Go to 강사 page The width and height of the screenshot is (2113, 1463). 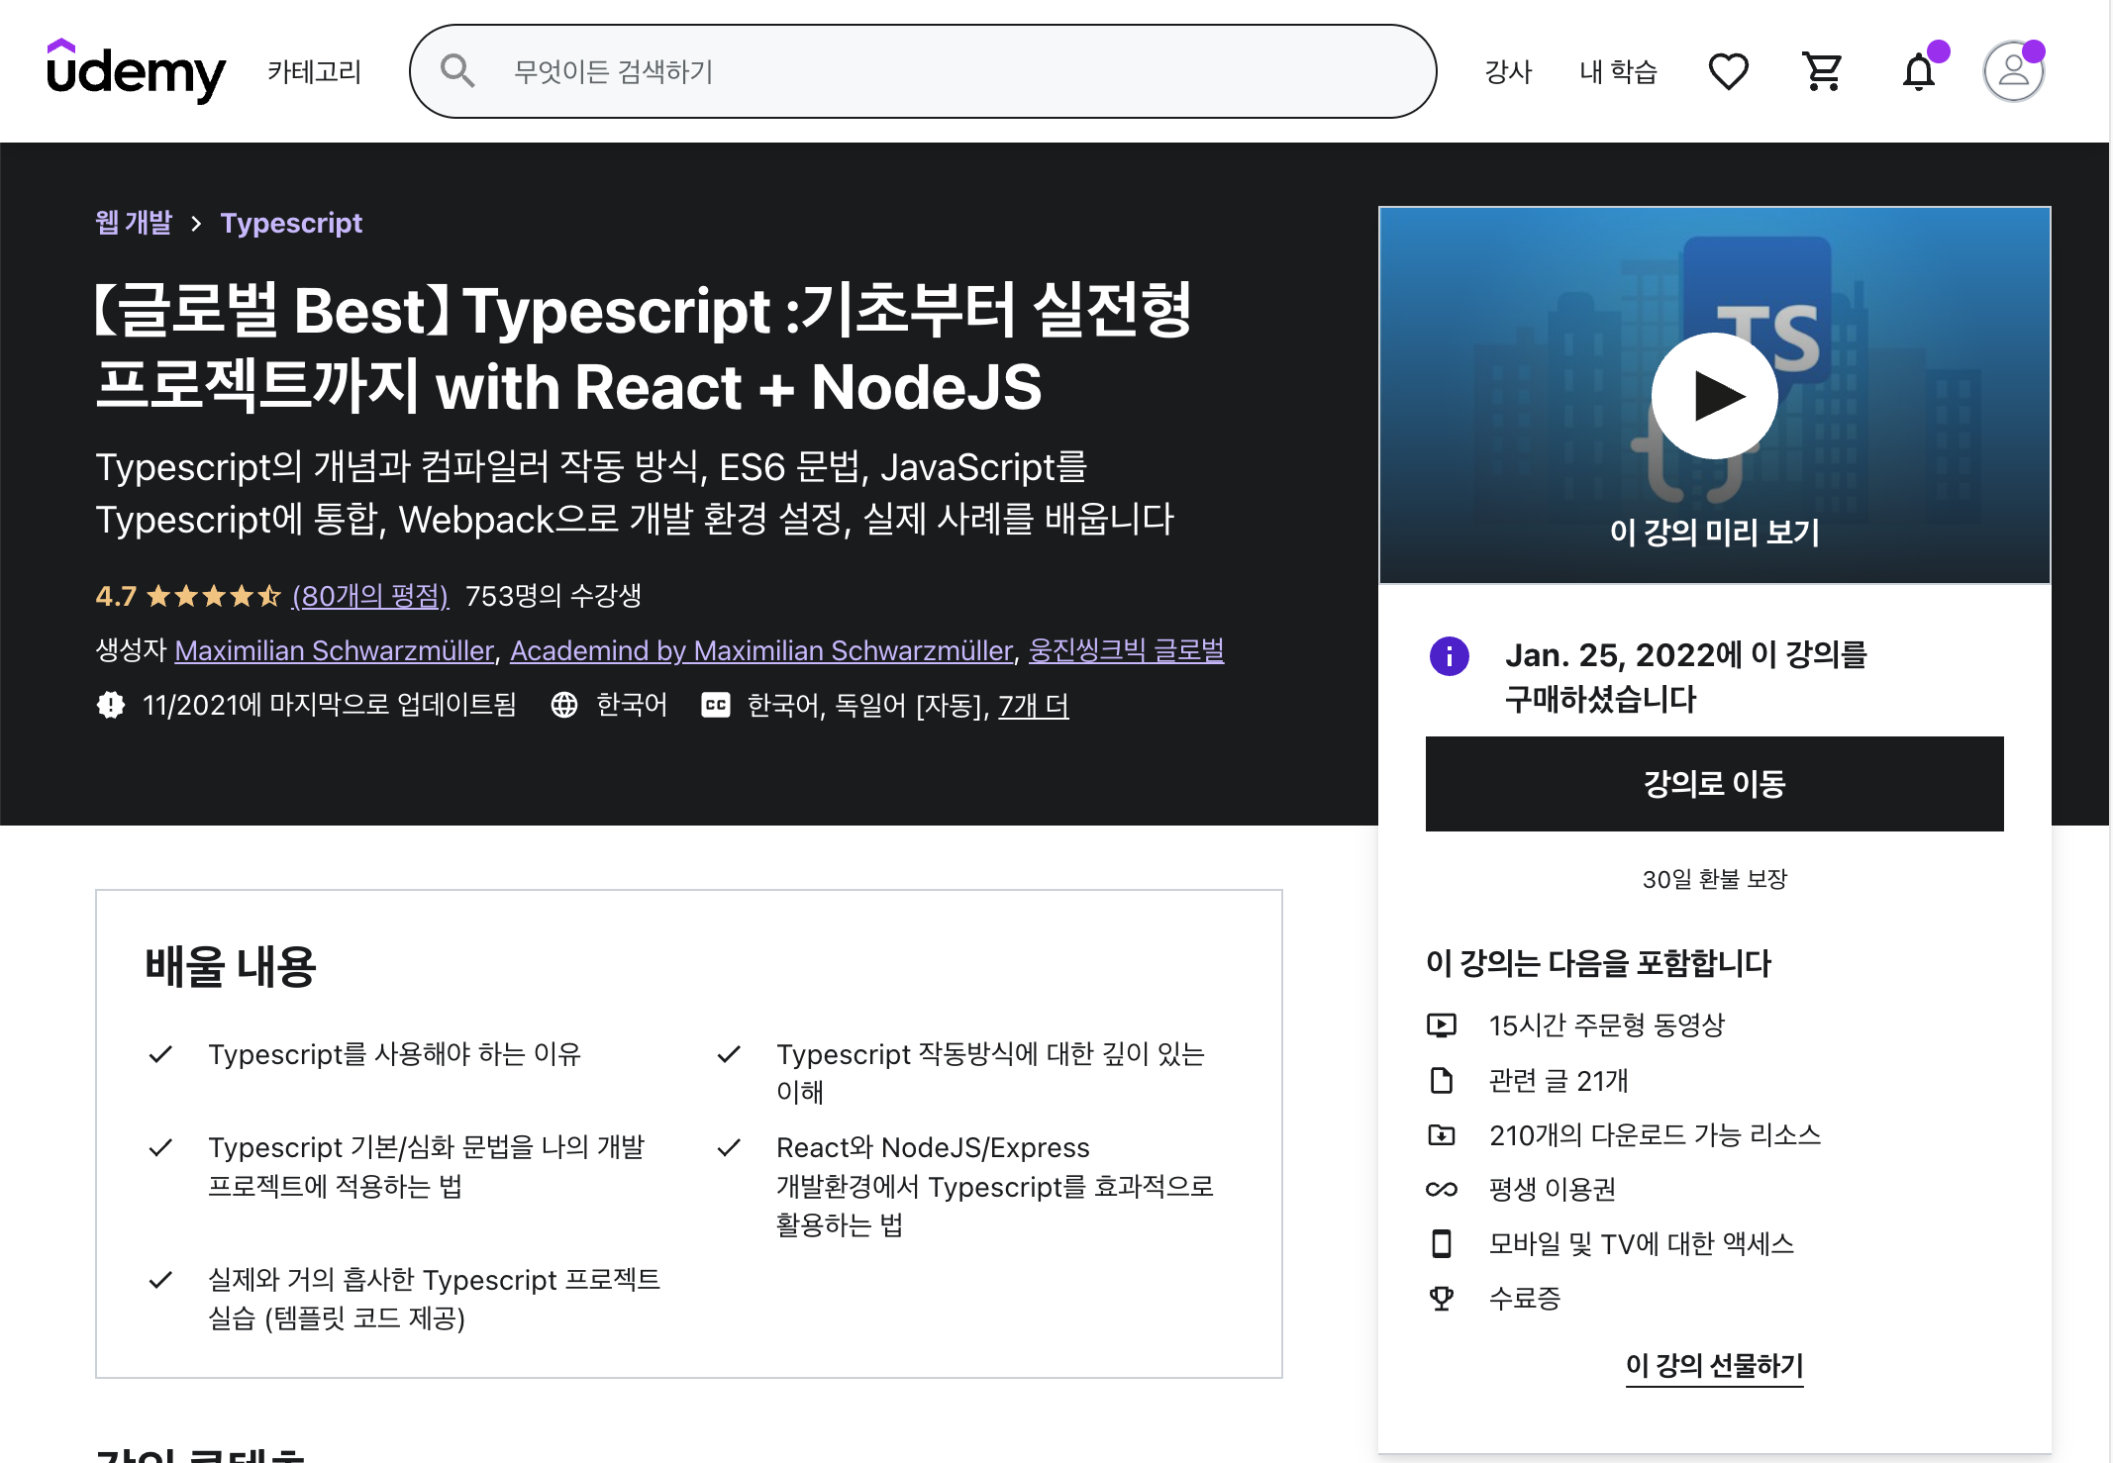1508,71
